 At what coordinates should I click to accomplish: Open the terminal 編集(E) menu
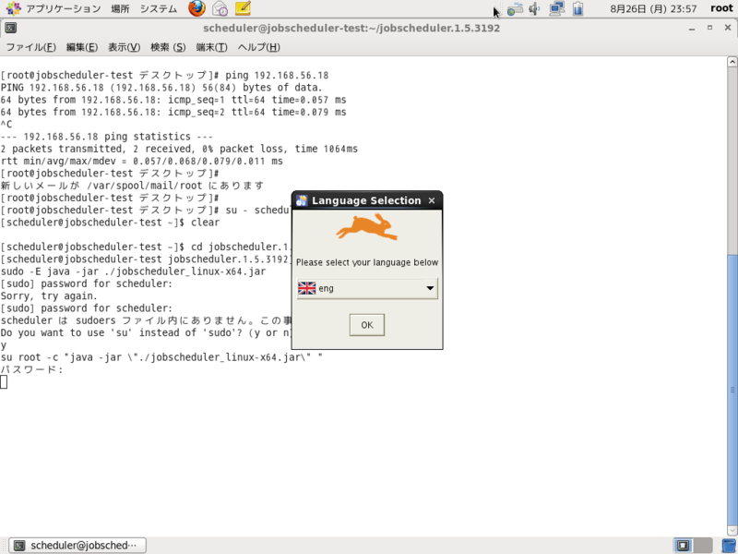pyautogui.click(x=82, y=47)
